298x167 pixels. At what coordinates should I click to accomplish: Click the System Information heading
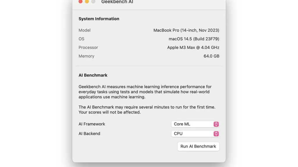pos(99,19)
